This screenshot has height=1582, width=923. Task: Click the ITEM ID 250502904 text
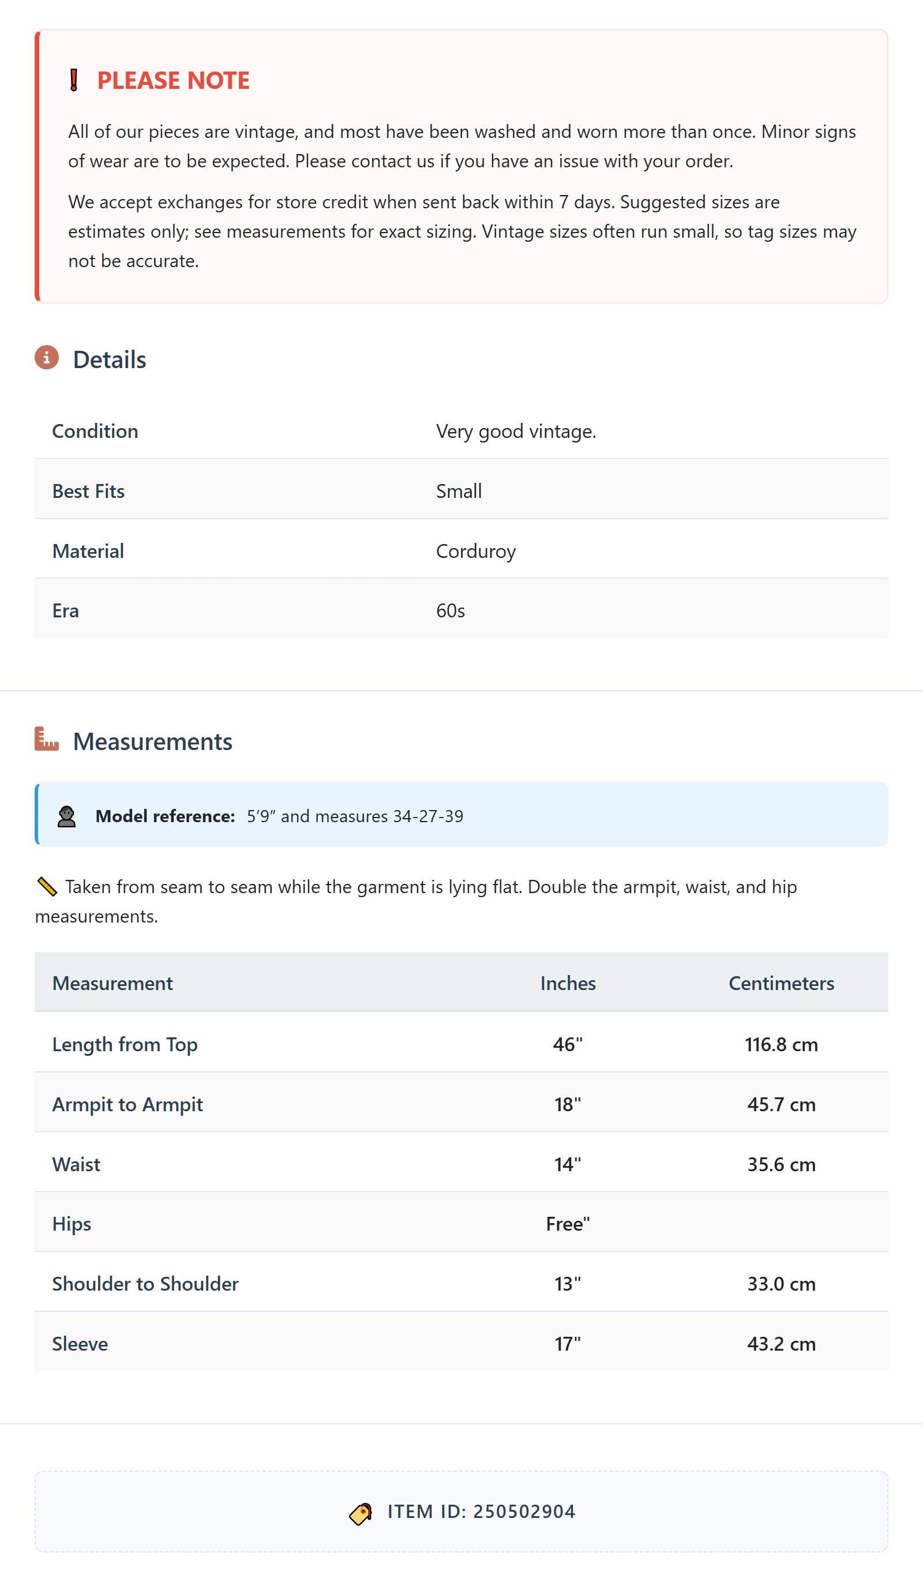[482, 1512]
